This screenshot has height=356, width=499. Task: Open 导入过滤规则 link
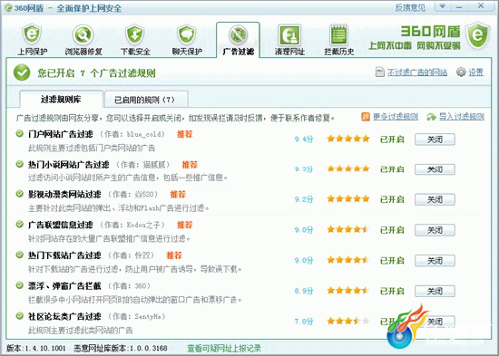pyautogui.click(x=462, y=117)
